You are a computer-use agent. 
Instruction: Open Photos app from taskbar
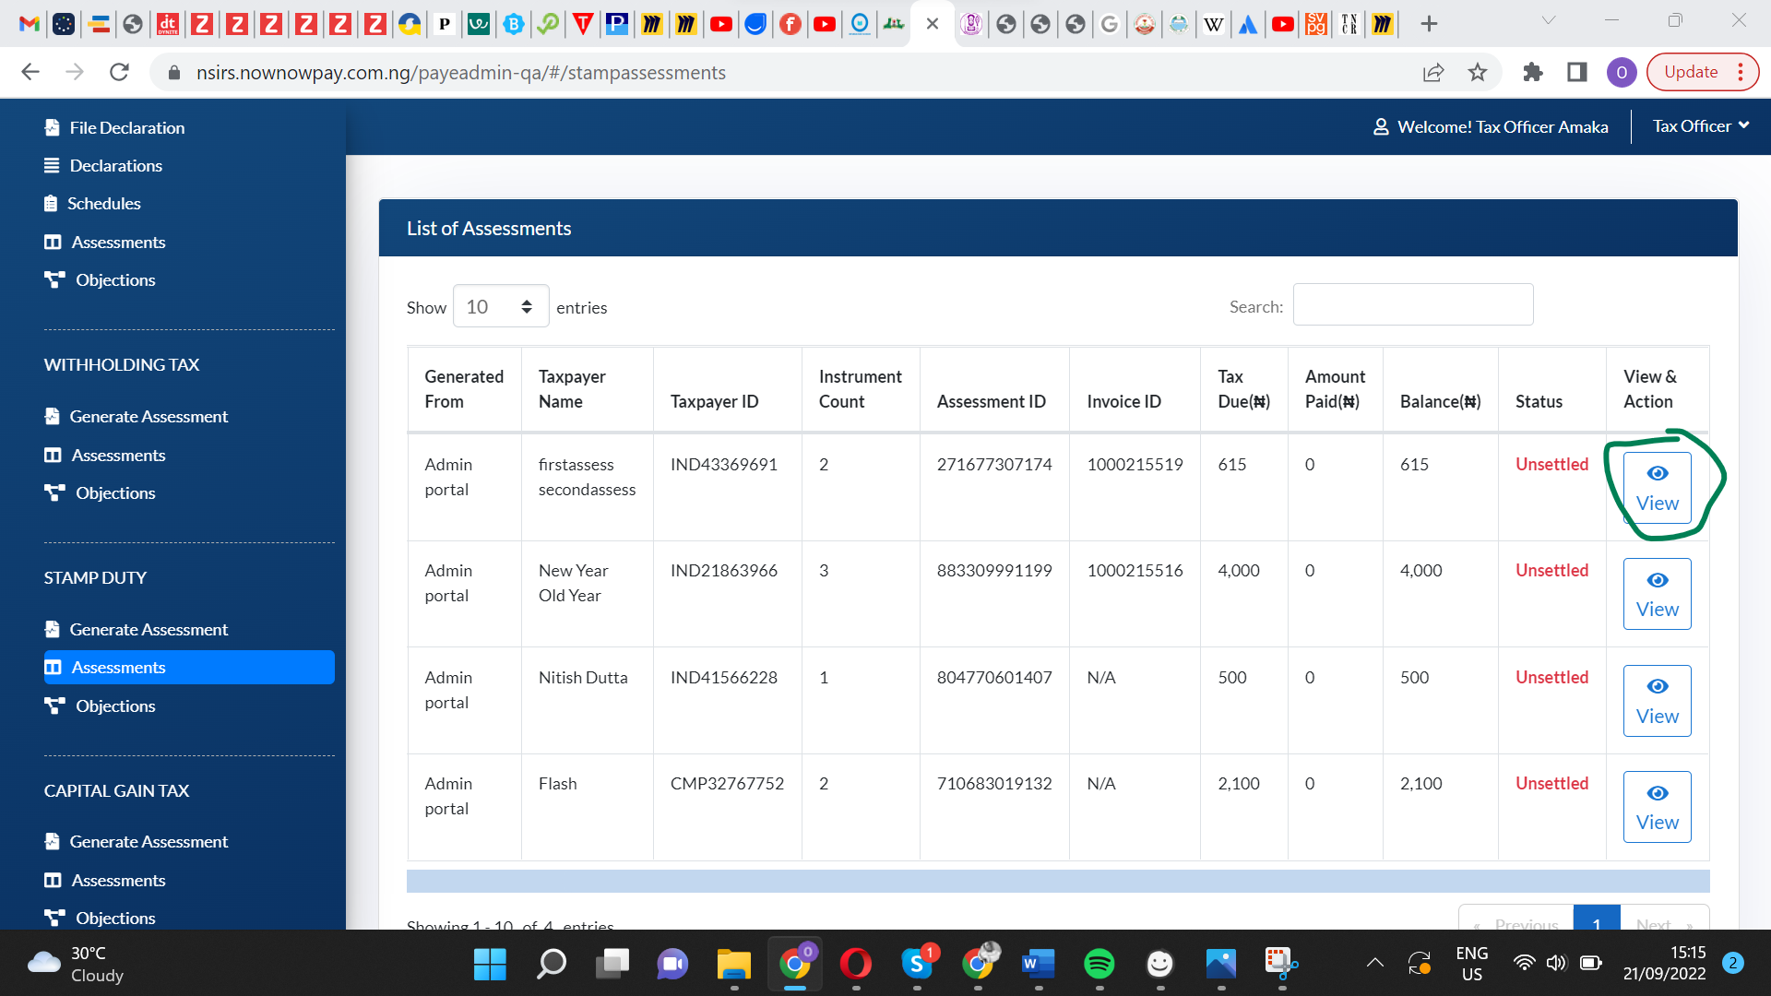(1220, 964)
